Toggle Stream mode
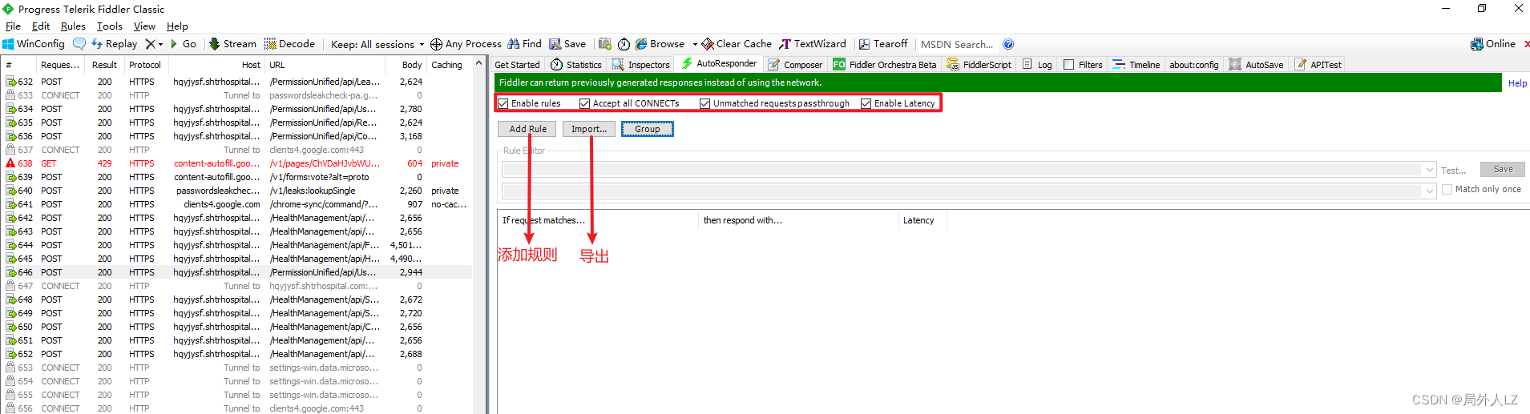Viewport: 1530px width, 414px height. point(232,44)
